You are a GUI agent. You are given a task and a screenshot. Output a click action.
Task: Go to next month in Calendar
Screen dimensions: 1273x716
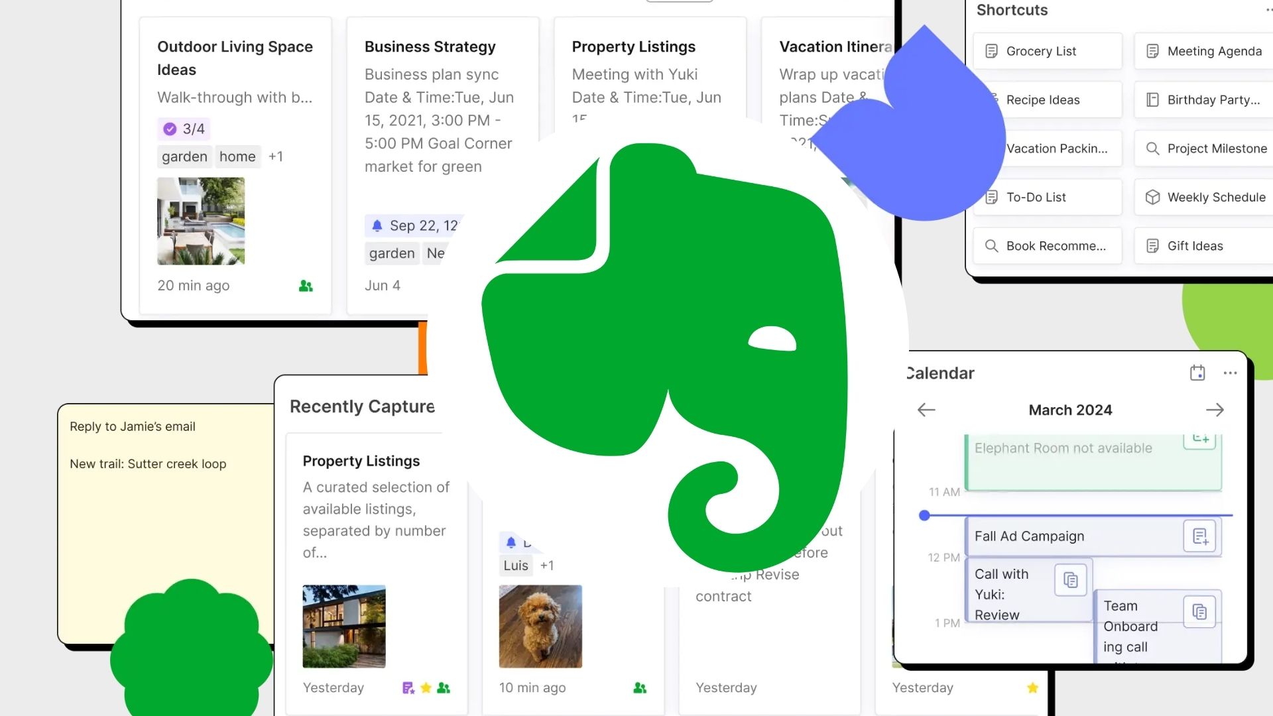tap(1215, 410)
